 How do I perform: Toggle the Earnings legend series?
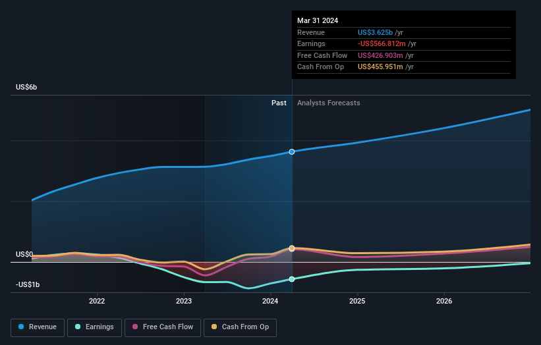94,327
